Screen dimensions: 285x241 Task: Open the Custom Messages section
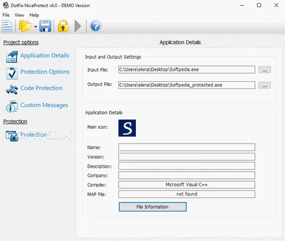tap(44, 105)
